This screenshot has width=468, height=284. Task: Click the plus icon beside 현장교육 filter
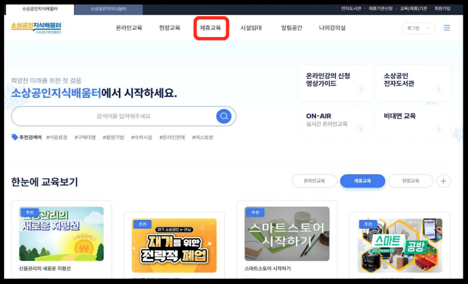coord(443,181)
